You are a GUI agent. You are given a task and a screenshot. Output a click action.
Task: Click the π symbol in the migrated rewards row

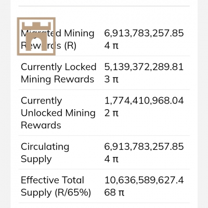tap(115, 46)
